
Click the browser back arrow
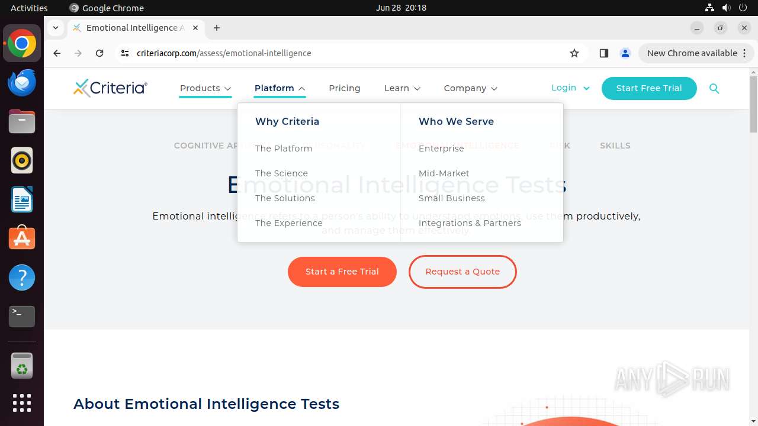click(x=57, y=53)
